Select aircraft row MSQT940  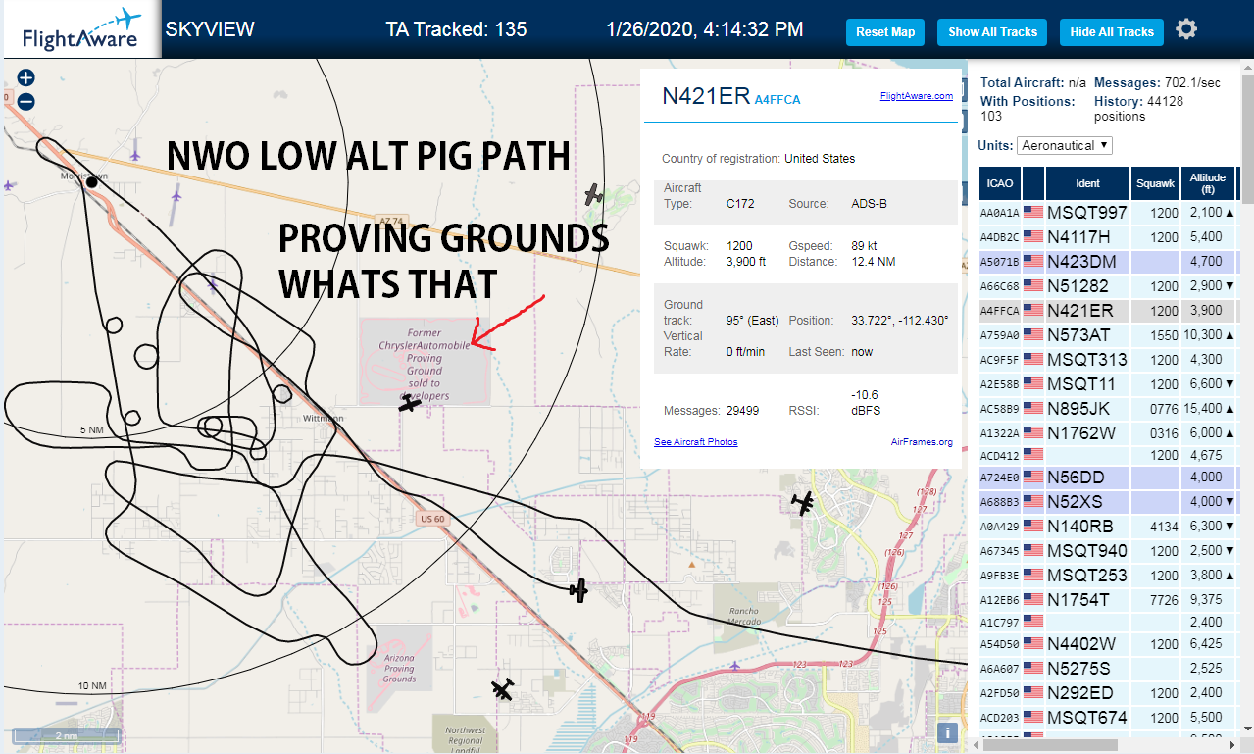[1108, 550]
